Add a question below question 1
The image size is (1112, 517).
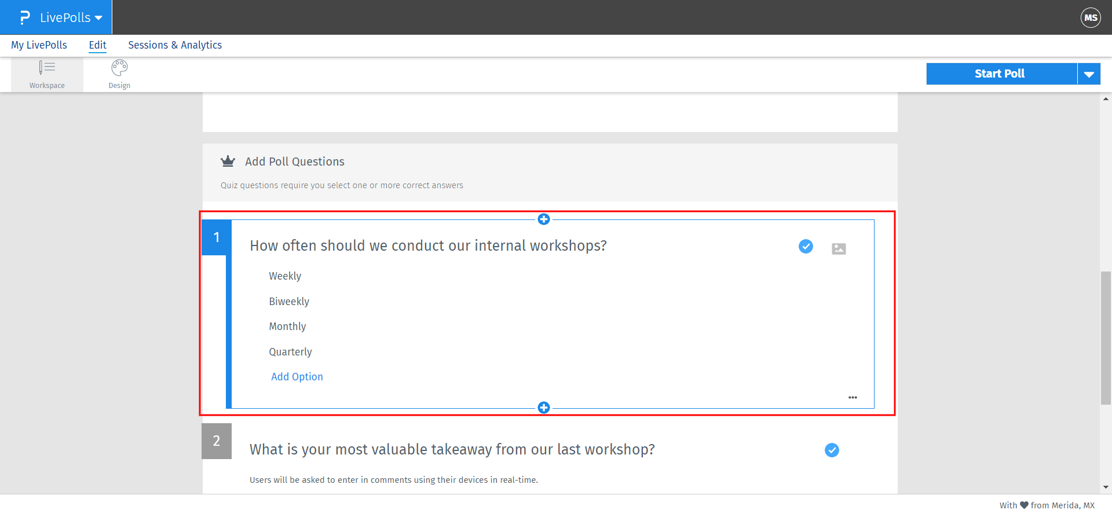tap(543, 408)
